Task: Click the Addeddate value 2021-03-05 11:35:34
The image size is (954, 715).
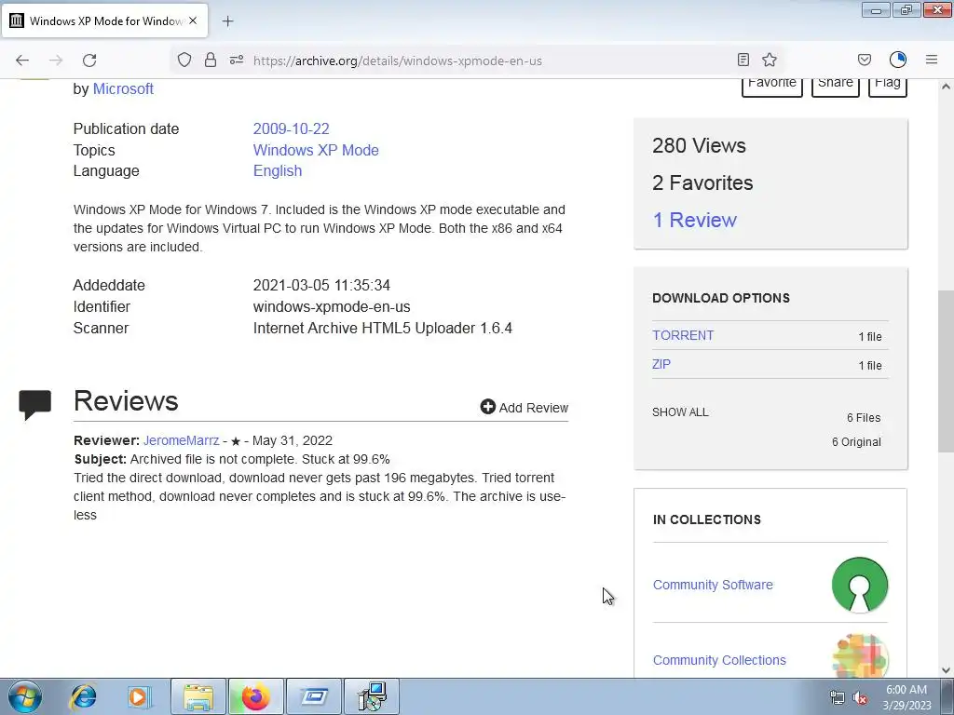Action: [x=321, y=285]
